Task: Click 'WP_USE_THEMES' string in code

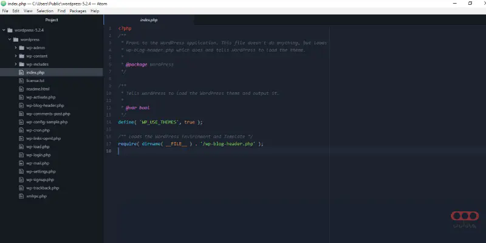Action: click(x=159, y=122)
